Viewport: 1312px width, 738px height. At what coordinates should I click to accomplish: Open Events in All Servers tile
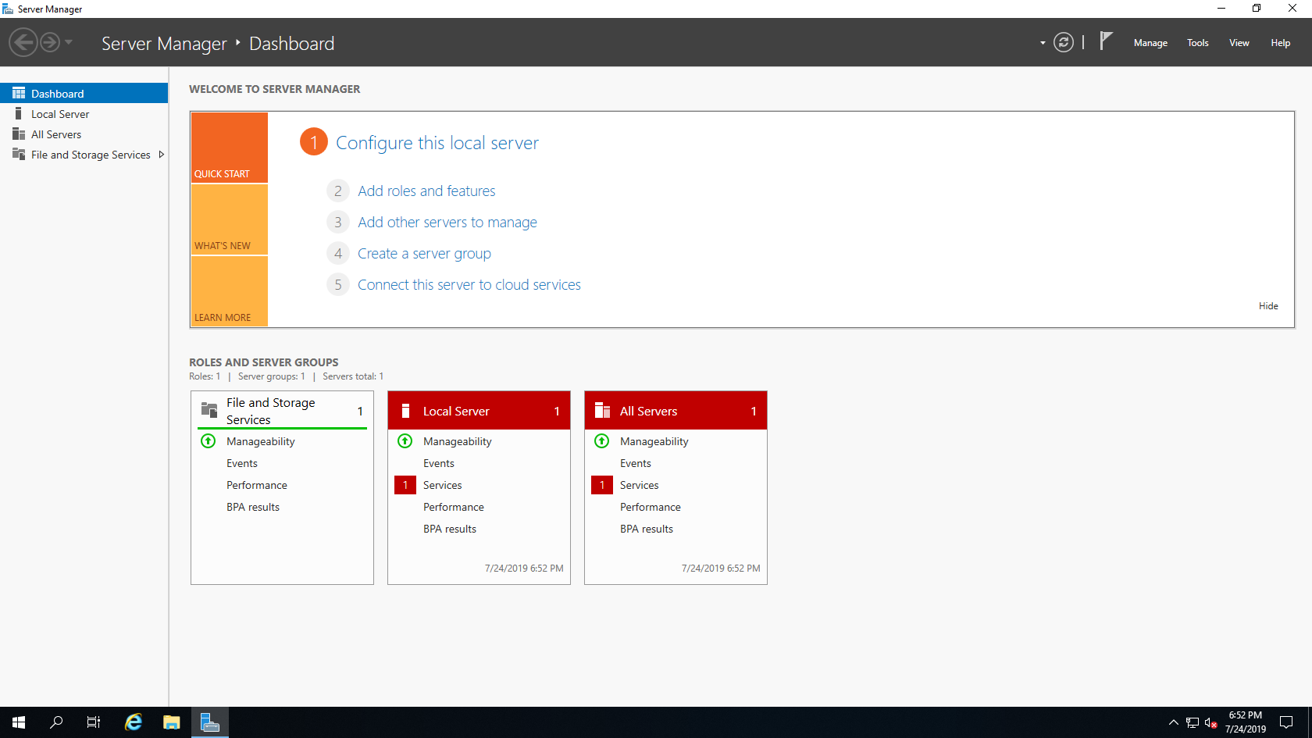tap(636, 463)
